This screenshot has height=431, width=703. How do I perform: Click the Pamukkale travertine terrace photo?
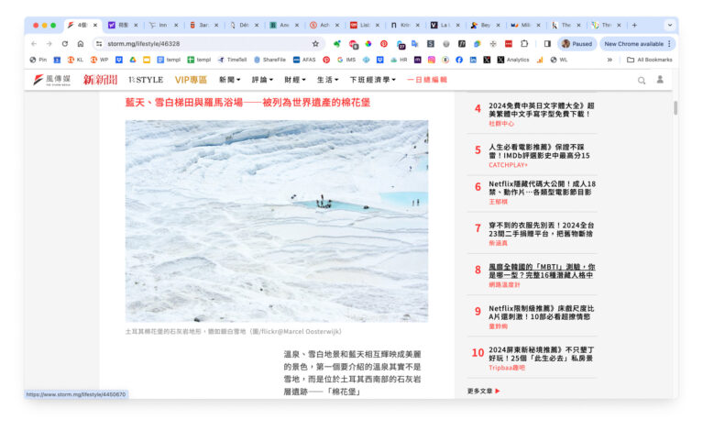click(276, 220)
